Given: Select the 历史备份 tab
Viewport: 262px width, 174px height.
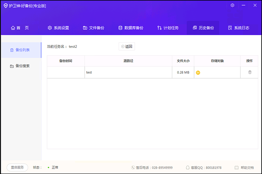Looking at the screenshot, I should pyautogui.click(x=203, y=28).
